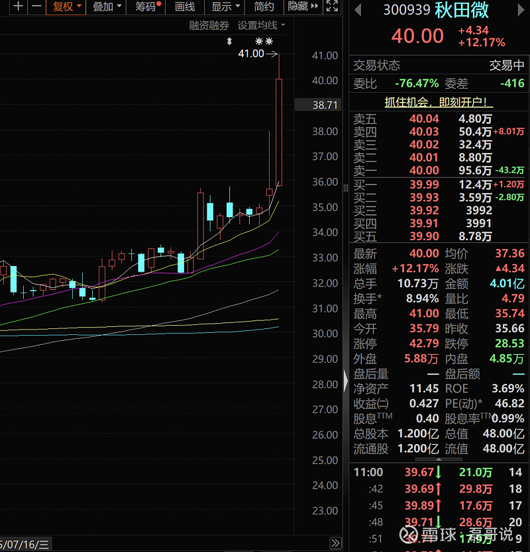The image size is (530, 552).
Task: Click the up-down arrow marker icon
Action: click(x=229, y=42)
